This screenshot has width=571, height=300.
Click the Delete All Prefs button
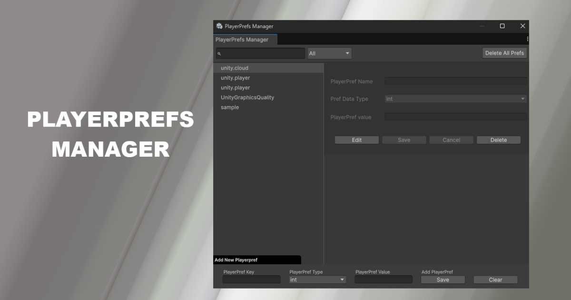coord(504,52)
